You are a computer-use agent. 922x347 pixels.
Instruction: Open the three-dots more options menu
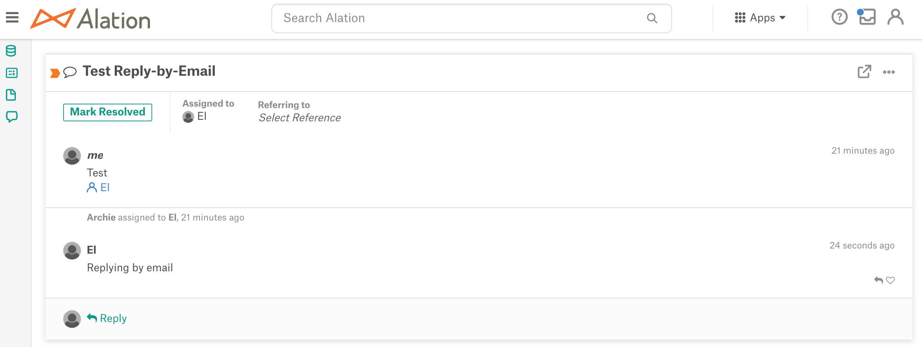coord(889,72)
